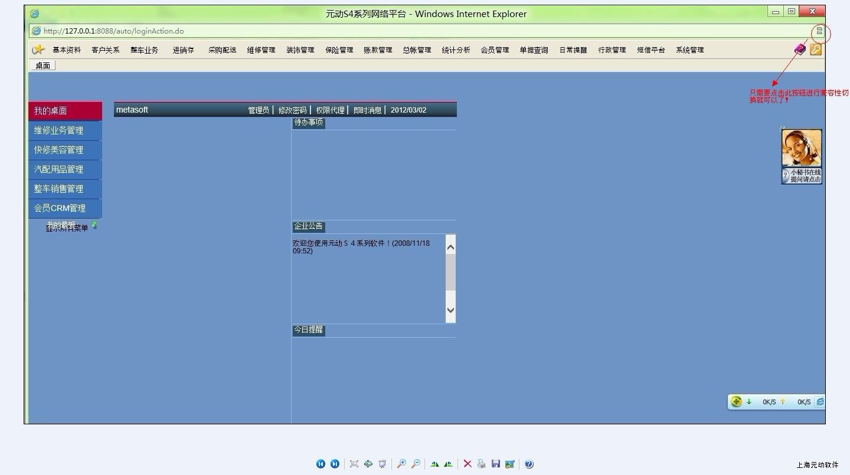The width and height of the screenshot is (850, 475).
Task: Switch to the 桌面 tab
Action: 43,65
